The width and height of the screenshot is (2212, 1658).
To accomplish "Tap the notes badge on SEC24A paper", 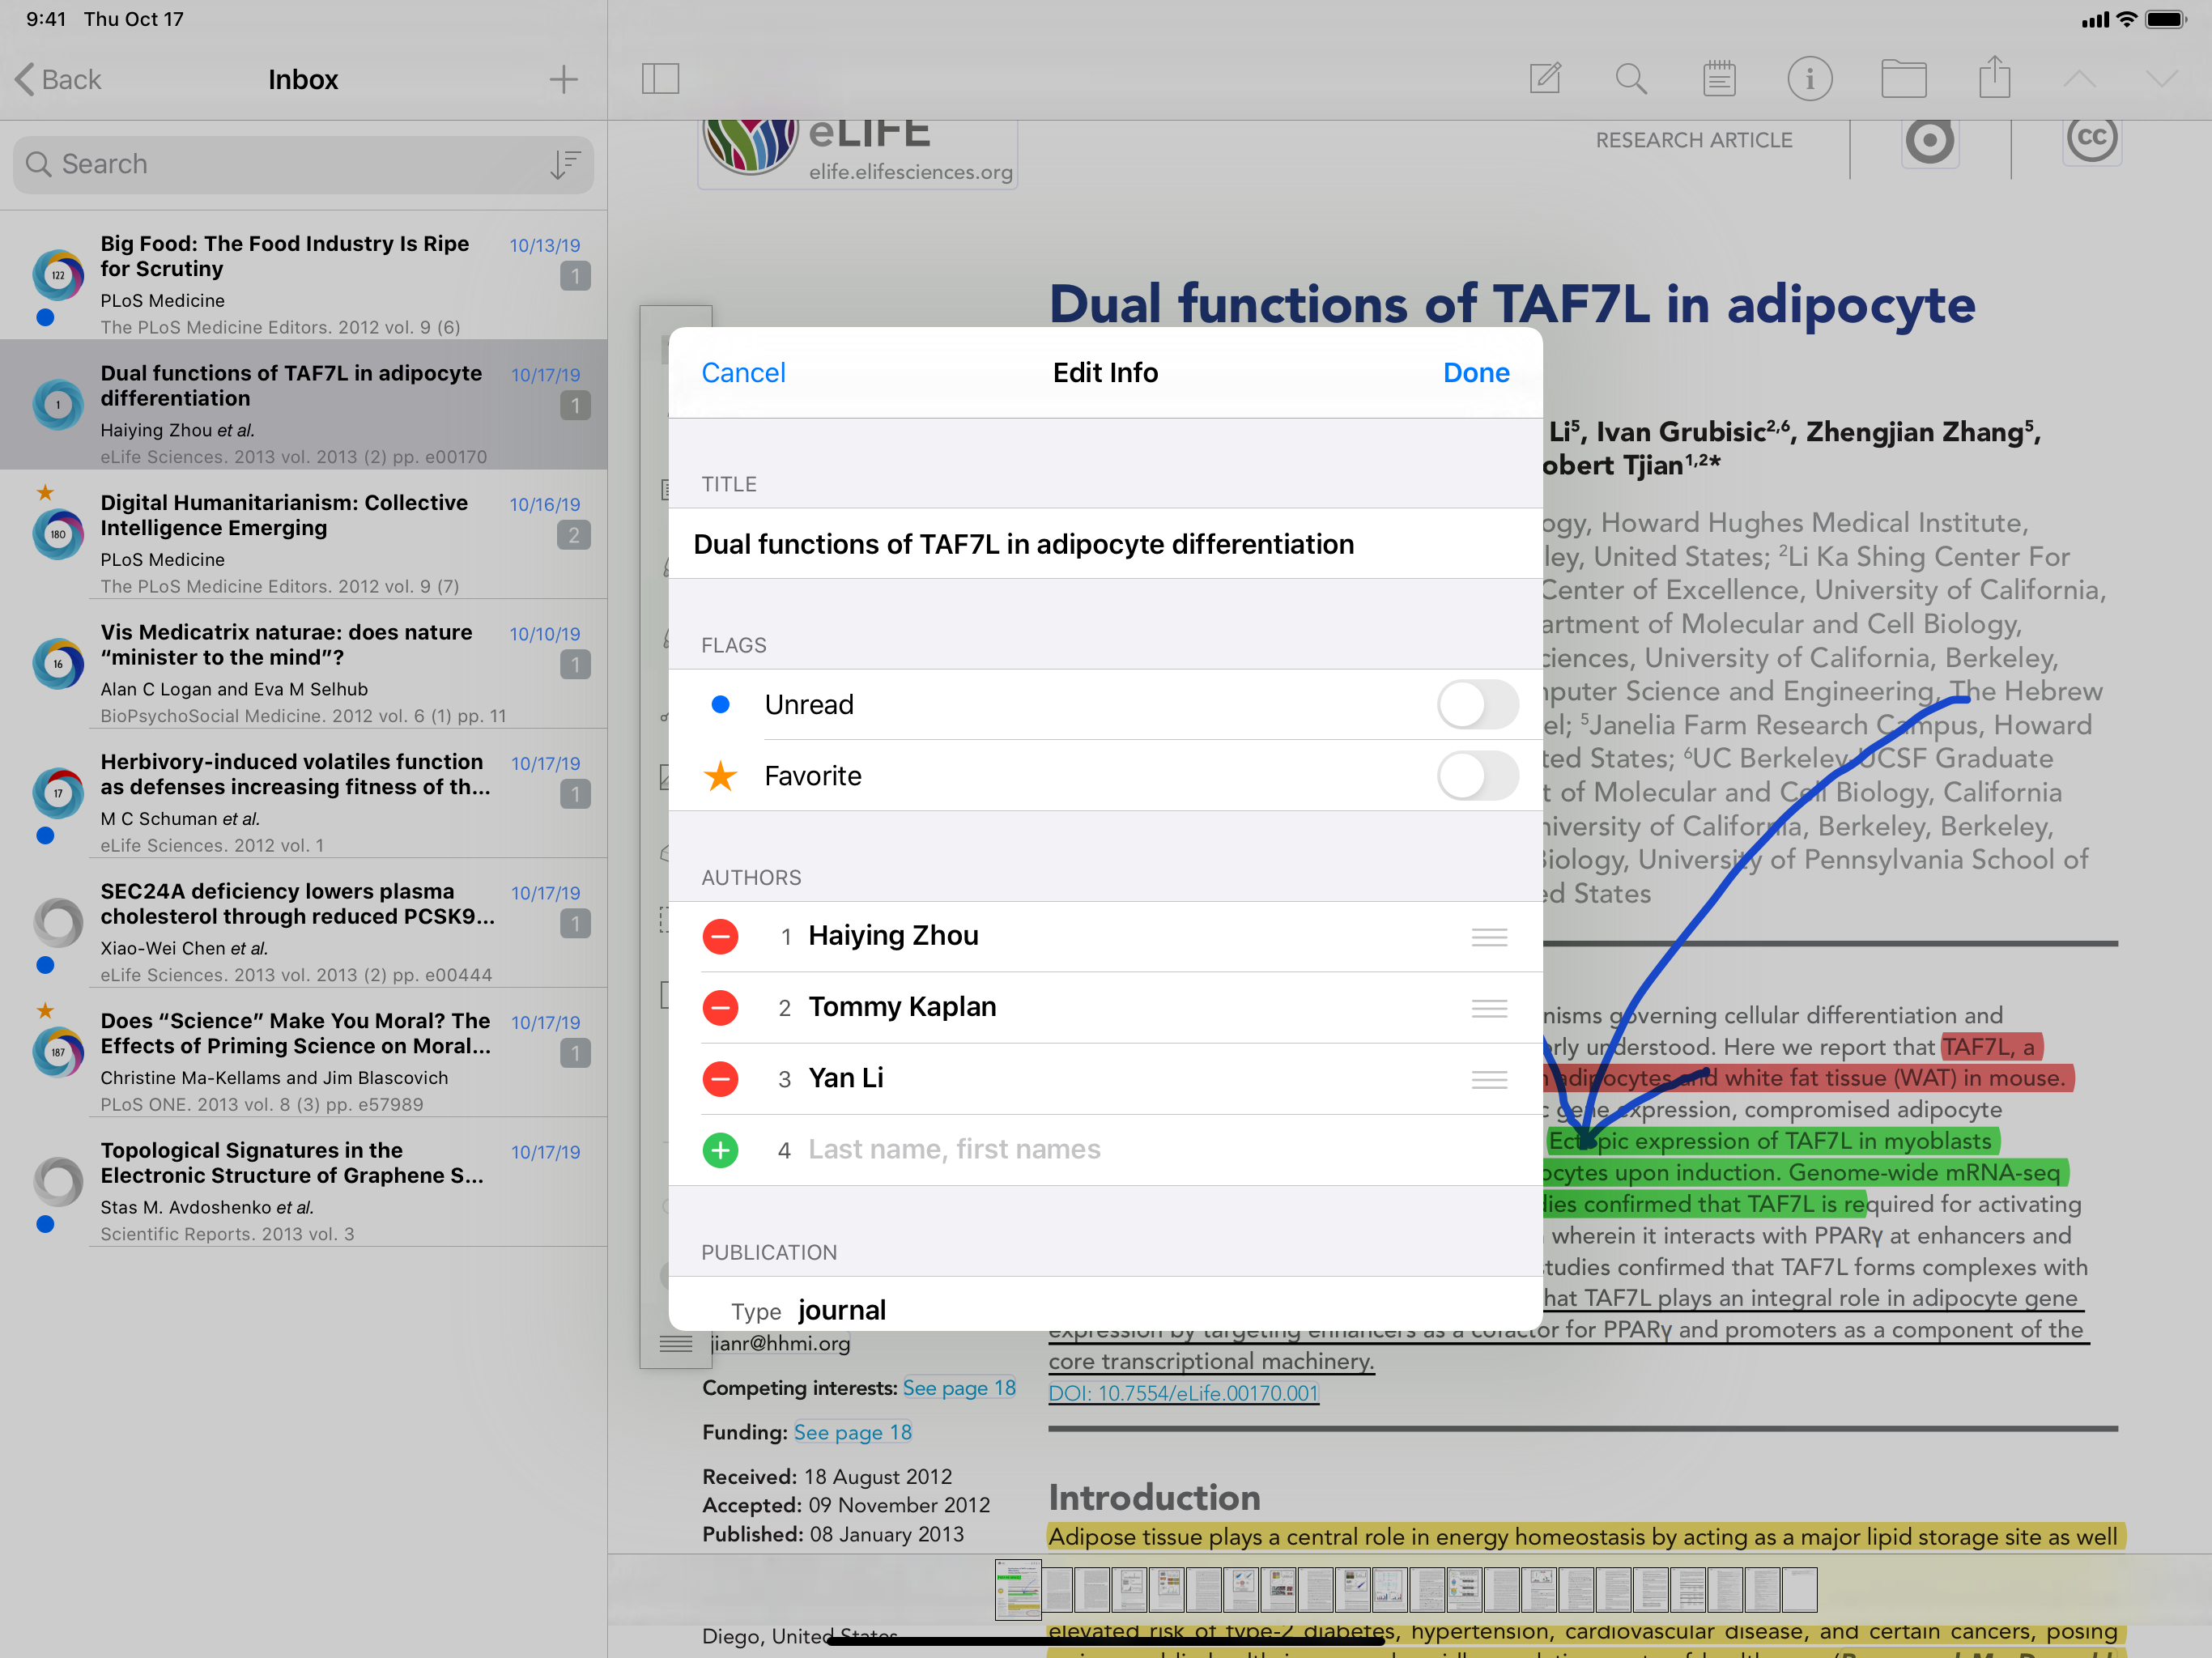I will [575, 923].
